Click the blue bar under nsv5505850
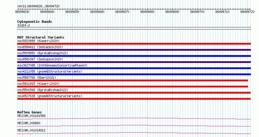This screenshot has width=259, height=137. [x=134, y=56]
